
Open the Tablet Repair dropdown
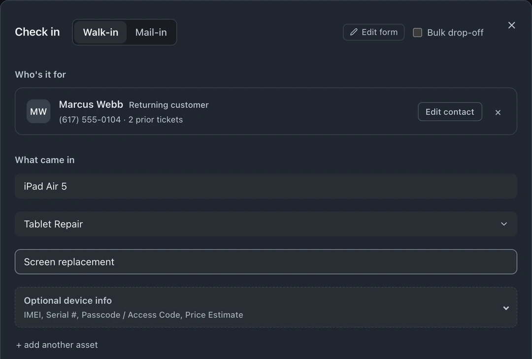point(266,224)
